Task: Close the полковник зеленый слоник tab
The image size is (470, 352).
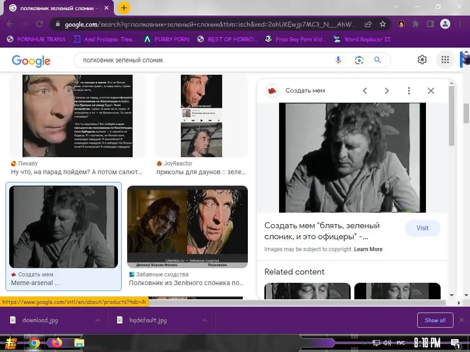Action: (x=106, y=8)
